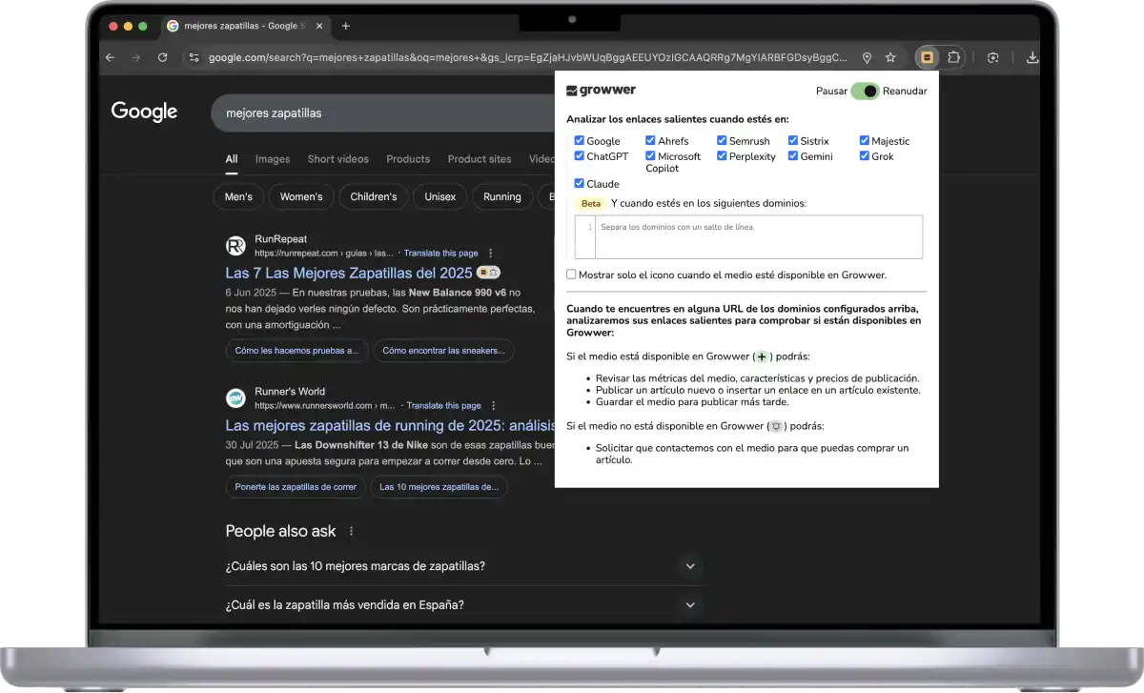The image size is (1144, 693).
Task: Uncheck the Grok checkbox
Action: [x=865, y=155]
